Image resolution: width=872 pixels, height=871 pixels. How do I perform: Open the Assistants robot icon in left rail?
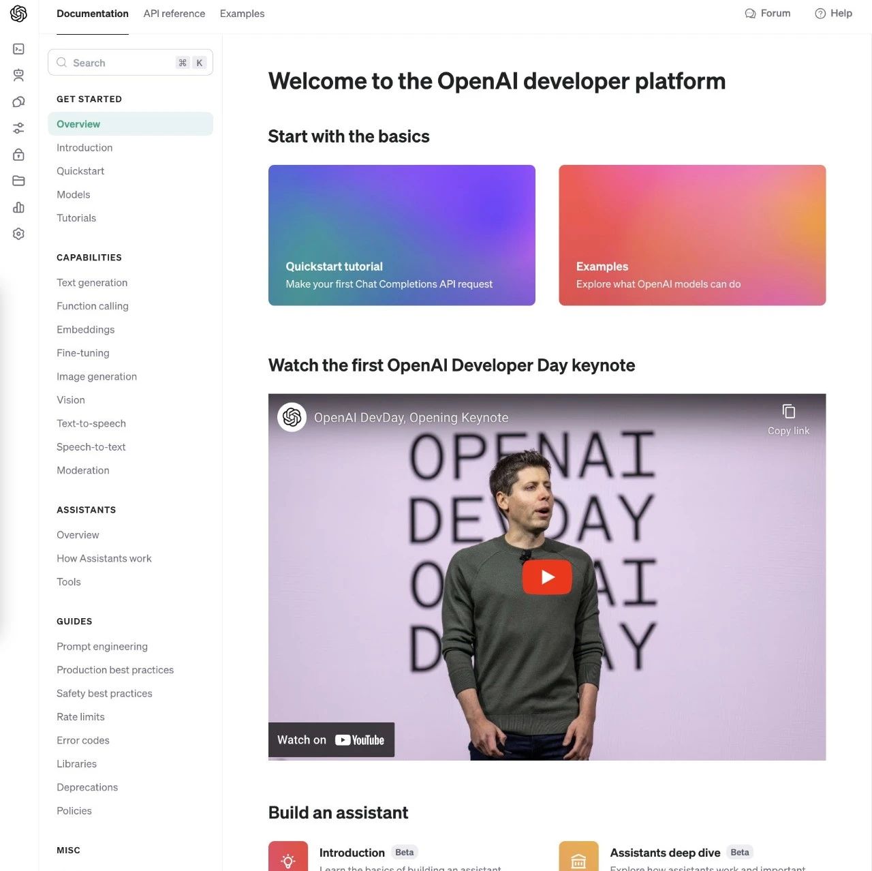coord(19,75)
